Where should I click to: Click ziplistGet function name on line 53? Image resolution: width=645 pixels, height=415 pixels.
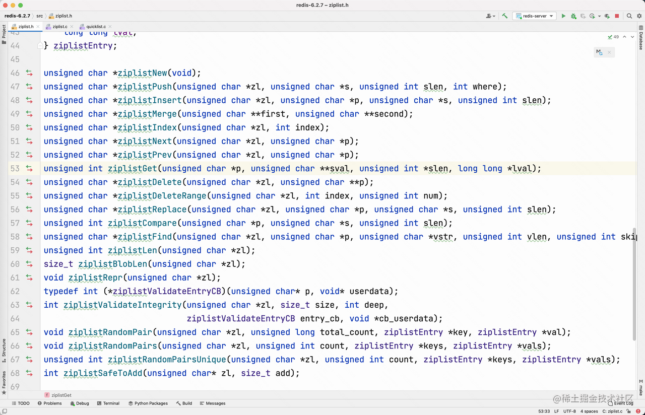pos(133,168)
